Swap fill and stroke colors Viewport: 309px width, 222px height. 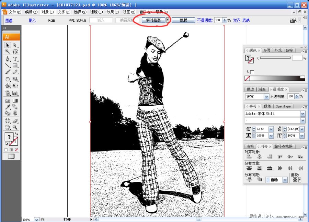(x=16, y=134)
